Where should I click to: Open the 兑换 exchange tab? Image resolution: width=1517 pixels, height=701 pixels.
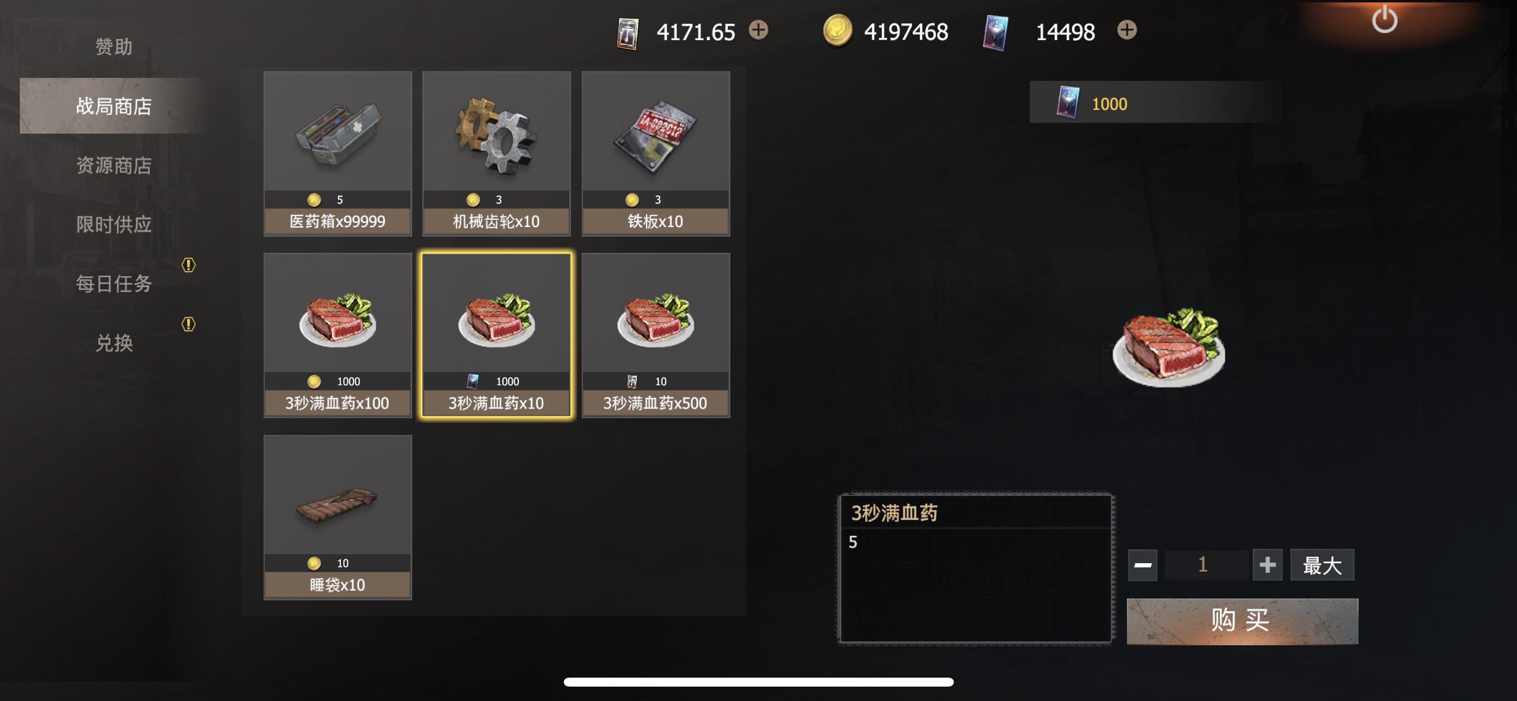coord(114,343)
